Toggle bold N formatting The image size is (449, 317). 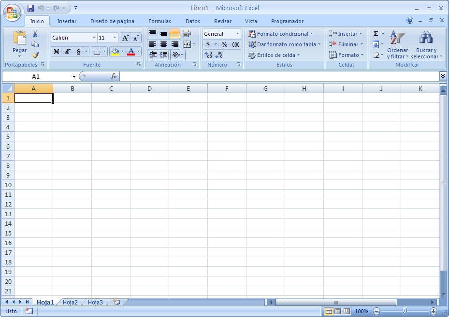click(57, 52)
